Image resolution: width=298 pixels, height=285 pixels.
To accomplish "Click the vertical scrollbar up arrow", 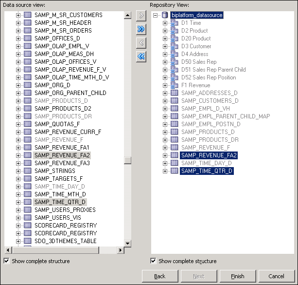I will [x=127, y=15].
